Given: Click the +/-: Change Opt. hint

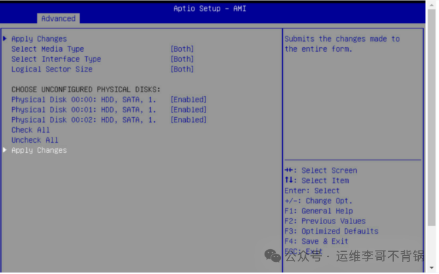Looking at the screenshot, I should 318,201.
